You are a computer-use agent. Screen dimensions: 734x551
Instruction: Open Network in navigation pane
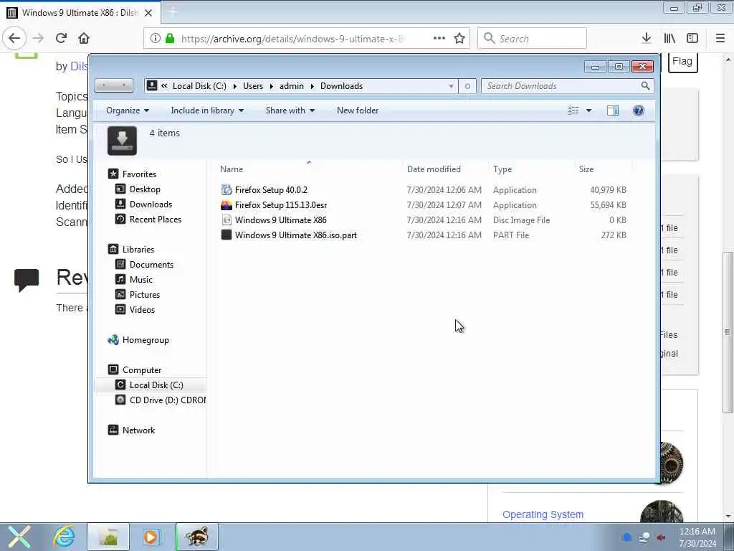(138, 430)
